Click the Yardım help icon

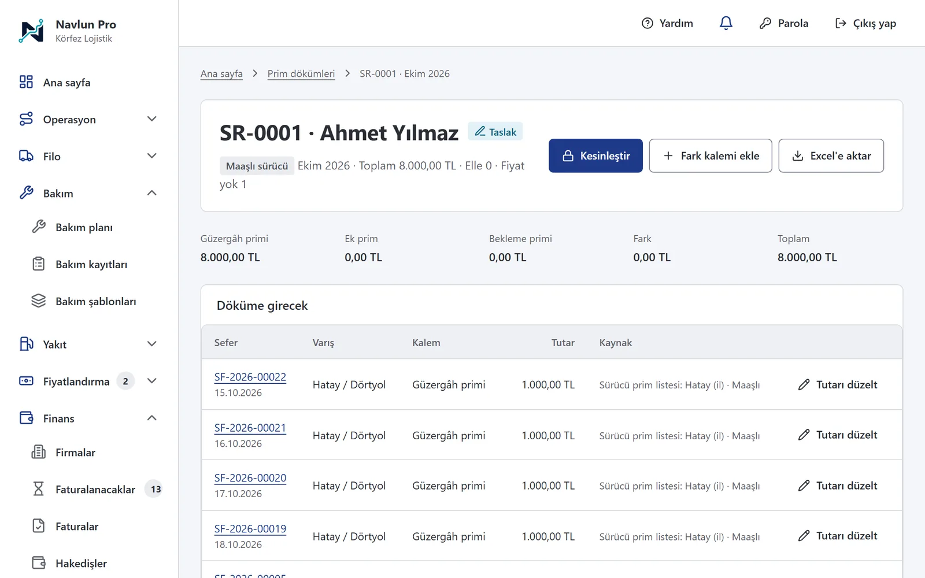pos(647,23)
